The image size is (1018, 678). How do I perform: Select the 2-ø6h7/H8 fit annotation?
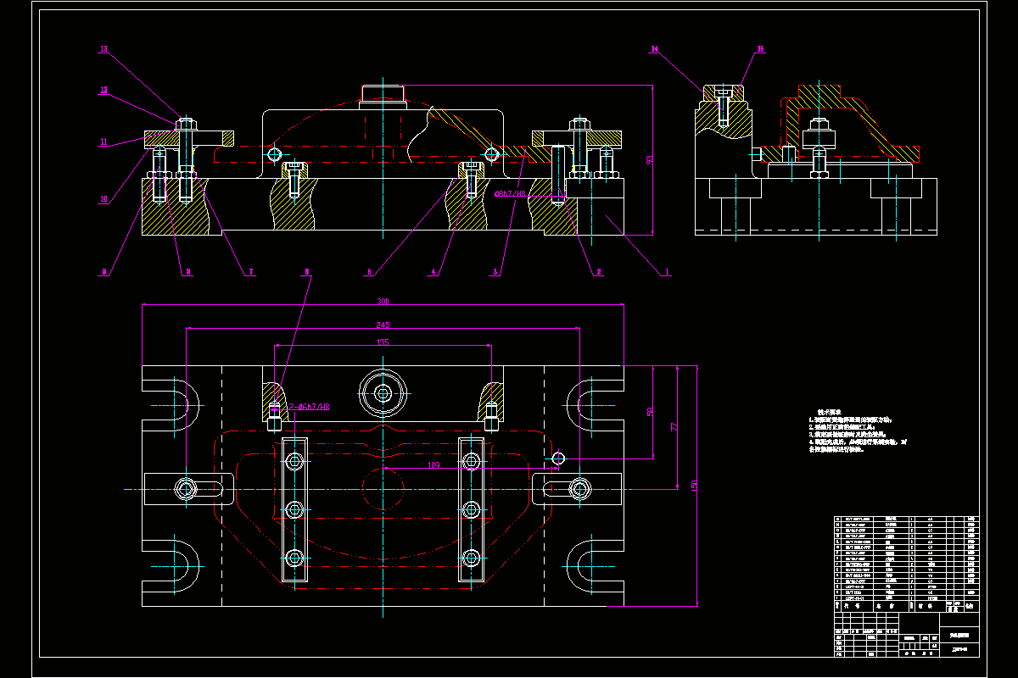[309, 408]
